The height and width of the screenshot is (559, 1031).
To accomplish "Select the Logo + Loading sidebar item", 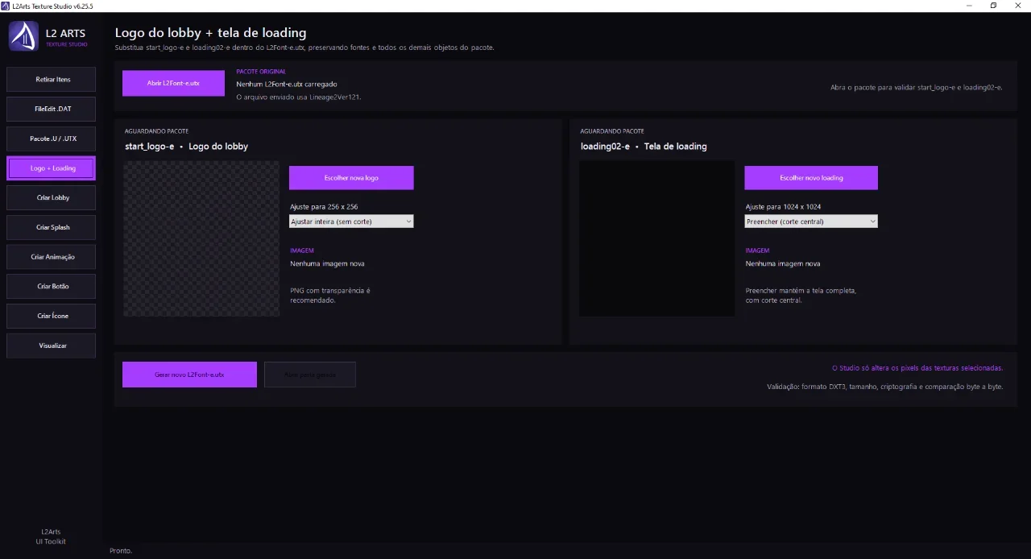I will [x=52, y=168].
